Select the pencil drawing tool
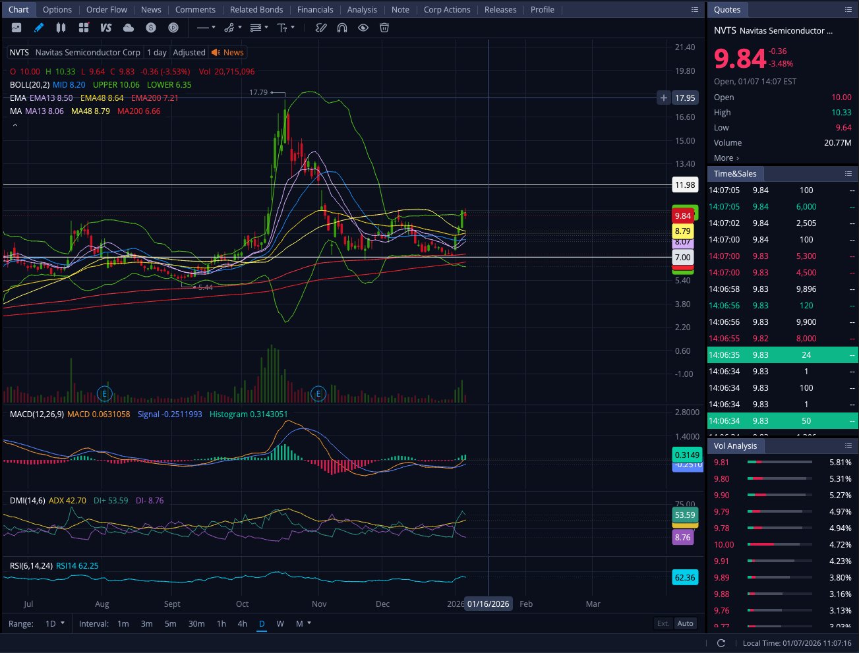The width and height of the screenshot is (859, 653). [x=39, y=28]
